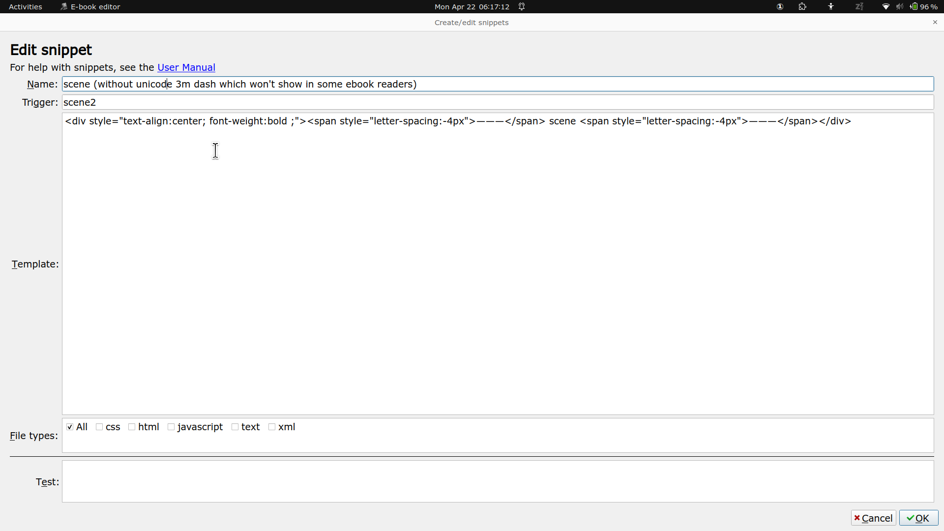Enable the html file type checkbox

click(132, 427)
